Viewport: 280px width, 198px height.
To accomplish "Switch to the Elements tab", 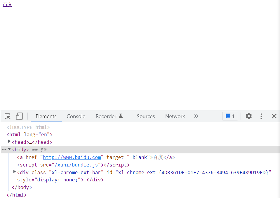I will [46, 116].
